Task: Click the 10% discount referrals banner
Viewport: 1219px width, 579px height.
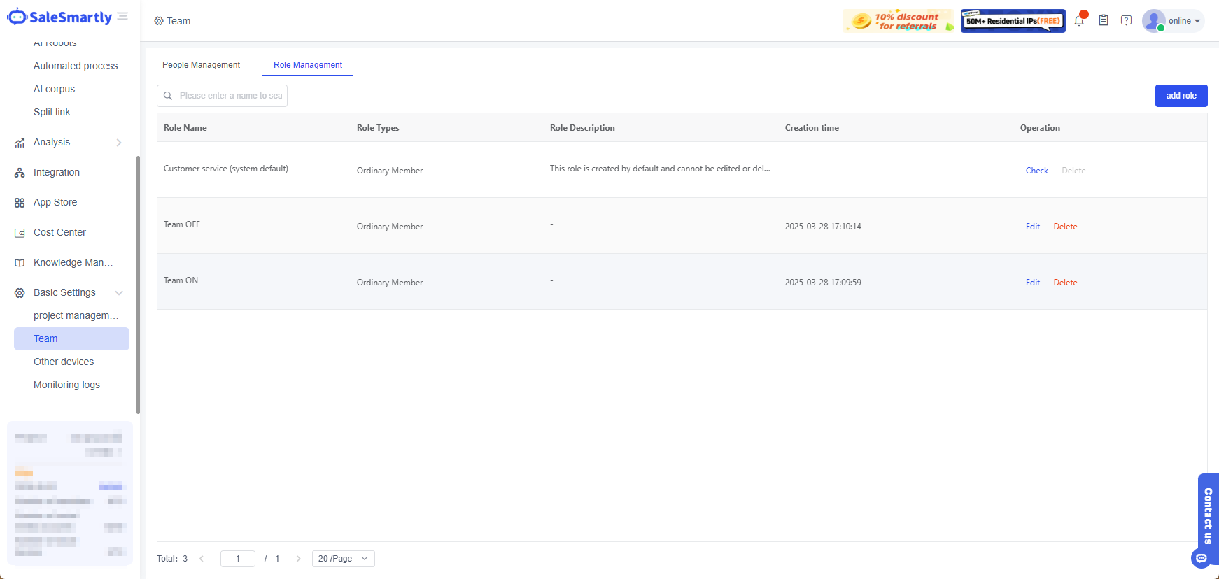Action: (899, 21)
